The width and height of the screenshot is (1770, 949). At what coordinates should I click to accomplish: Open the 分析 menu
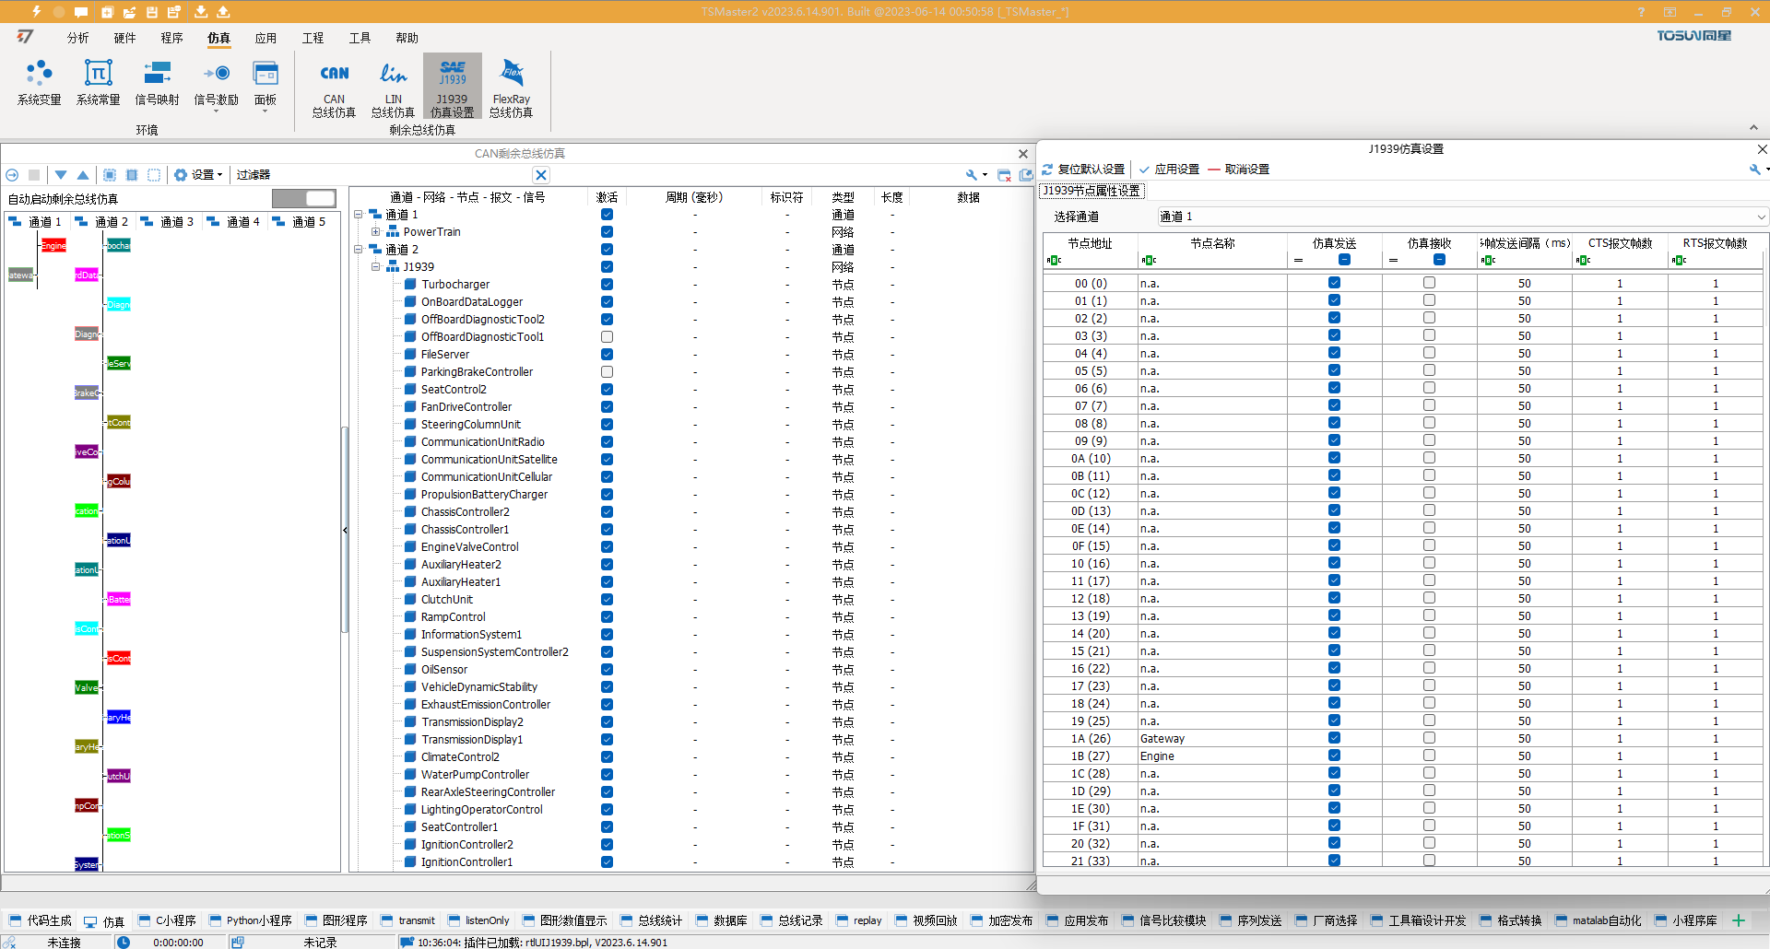(x=77, y=38)
